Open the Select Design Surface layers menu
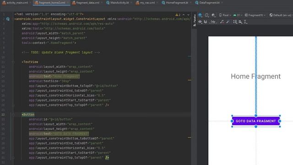The image size is (293, 165). coord(200,15)
